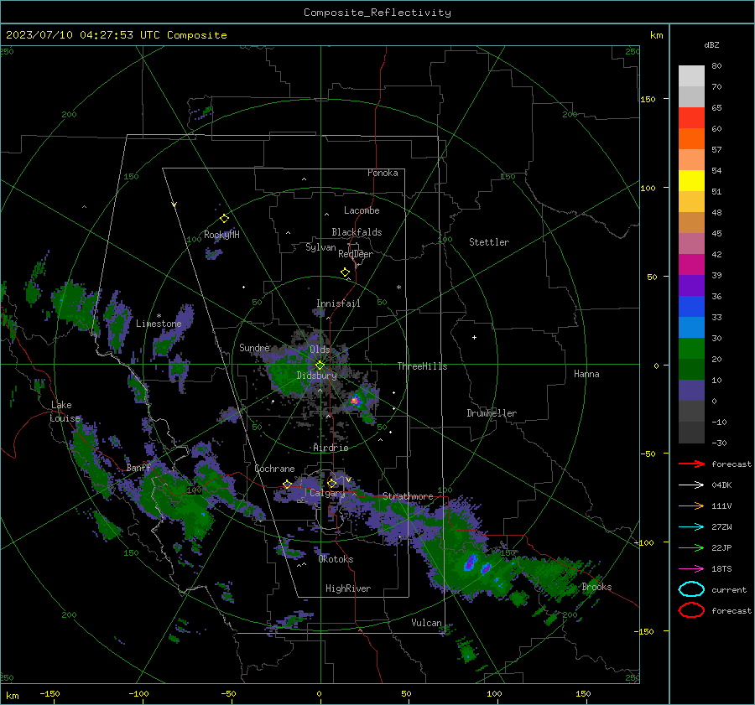Click the Okotoks label
The height and width of the screenshot is (705, 755).
(x=336, y=559)
